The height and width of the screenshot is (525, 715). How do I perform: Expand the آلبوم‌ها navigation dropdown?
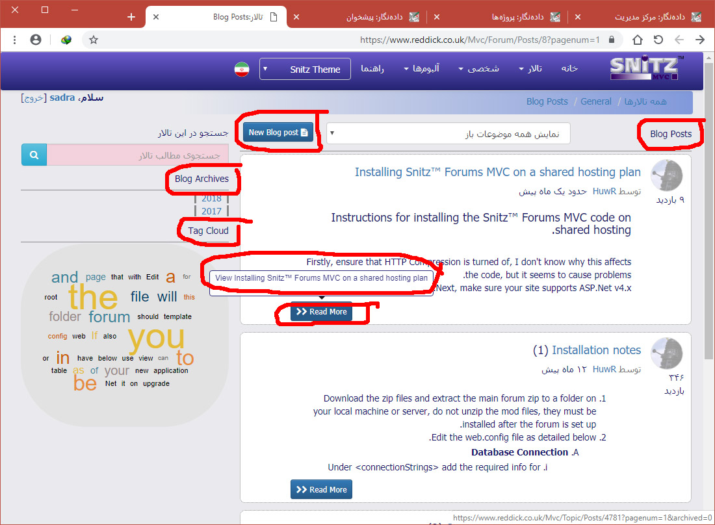tap(421, 69)
